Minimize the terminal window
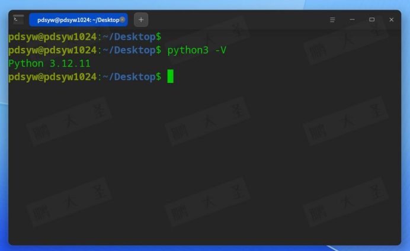The height and width of the screenshot is (251, 410). 352,20
